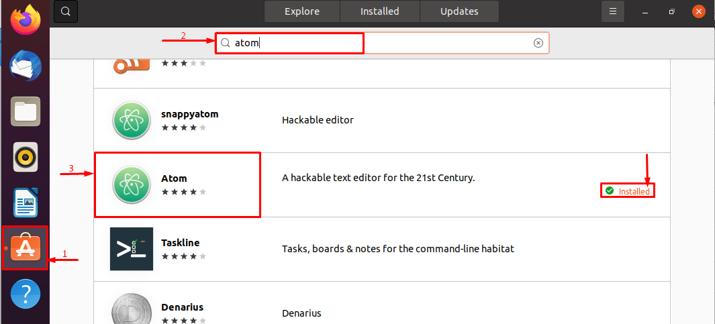
Task: Toggle the search button in header bar
Action: click(x=66, y=11)
